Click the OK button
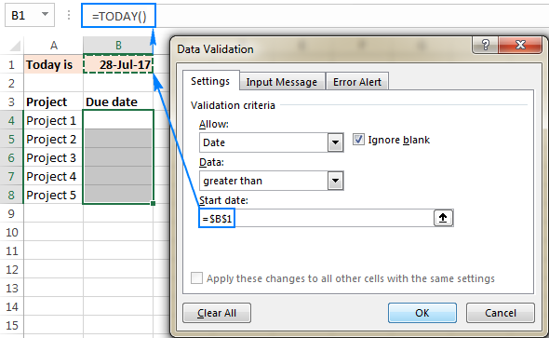Viewport: 549px width, 338px height. 422,313
